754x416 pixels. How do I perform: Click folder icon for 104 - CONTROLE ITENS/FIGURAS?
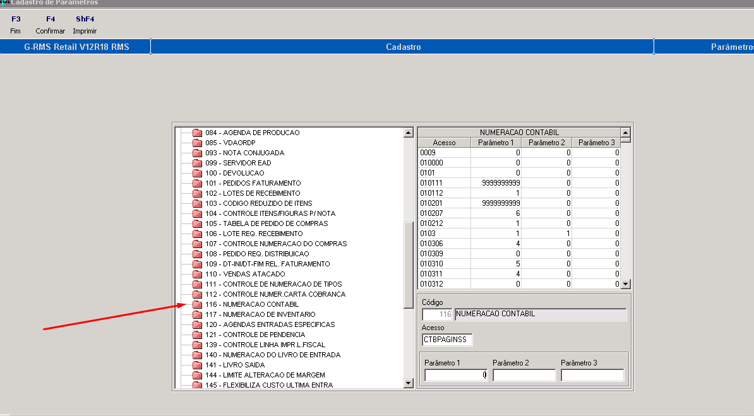197,213
